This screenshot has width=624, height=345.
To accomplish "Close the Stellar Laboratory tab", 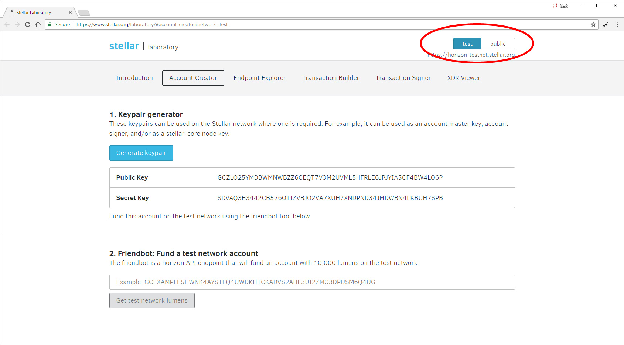I will (70, 13).
